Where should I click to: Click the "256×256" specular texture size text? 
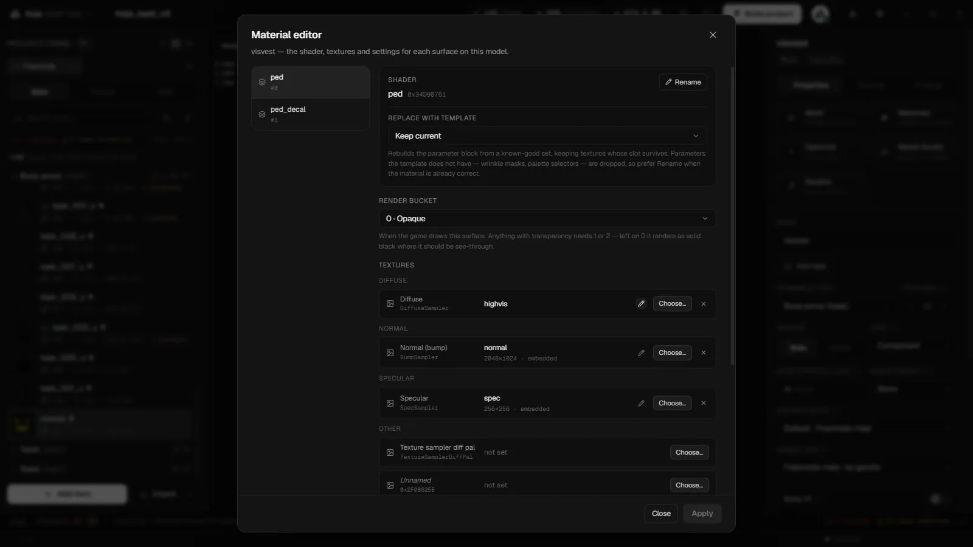(x=497, y=409)
